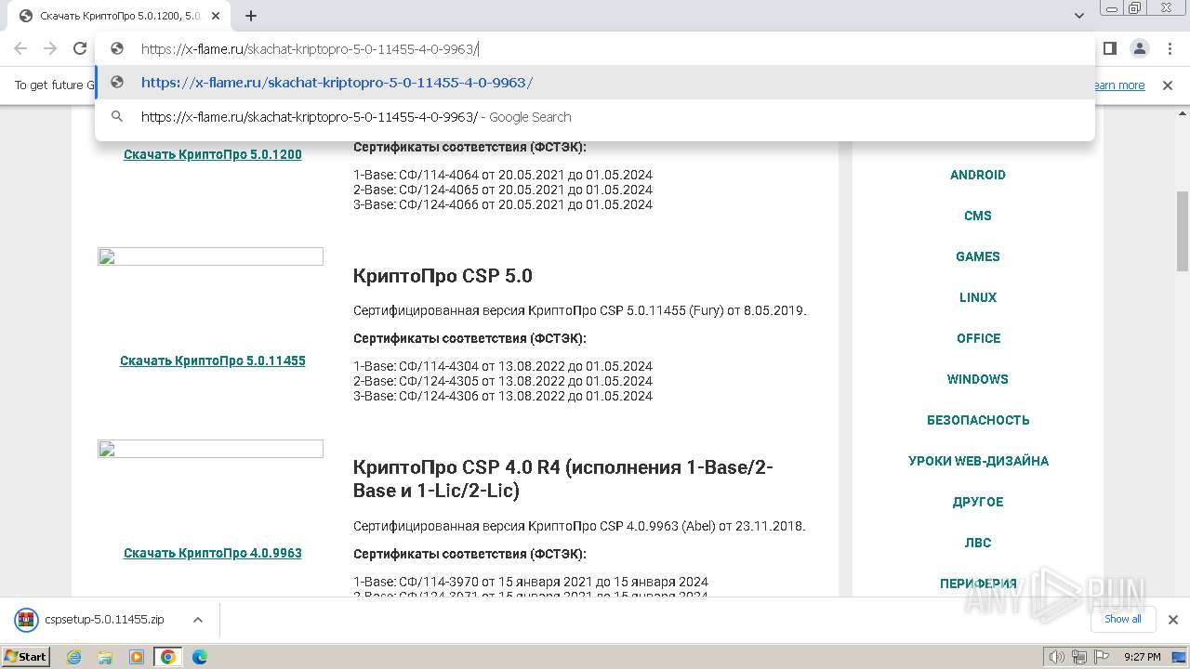Open the GAMES category

(978, 256)
